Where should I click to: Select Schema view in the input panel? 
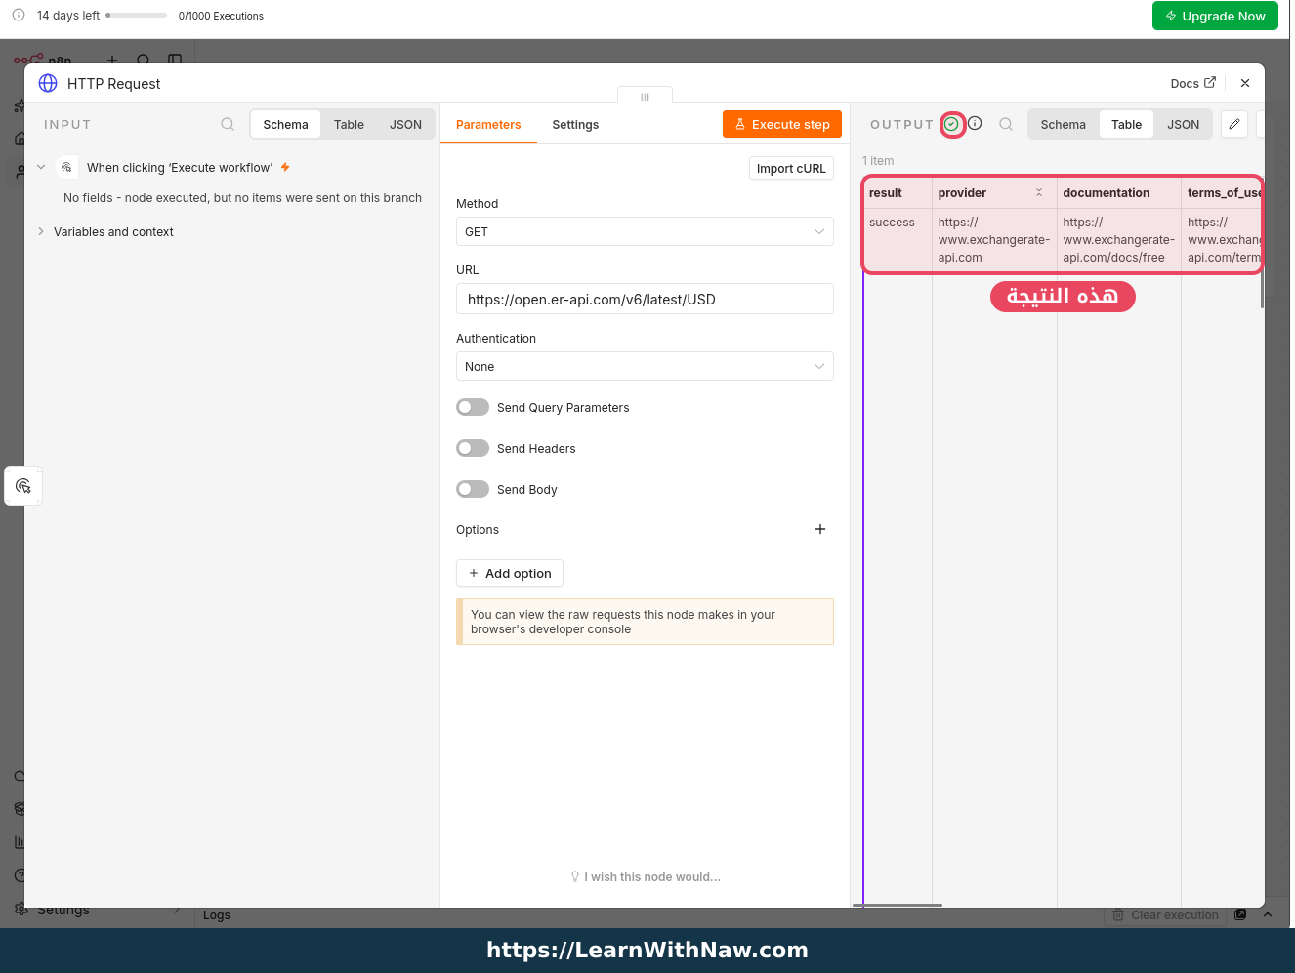tap(285, 124)
